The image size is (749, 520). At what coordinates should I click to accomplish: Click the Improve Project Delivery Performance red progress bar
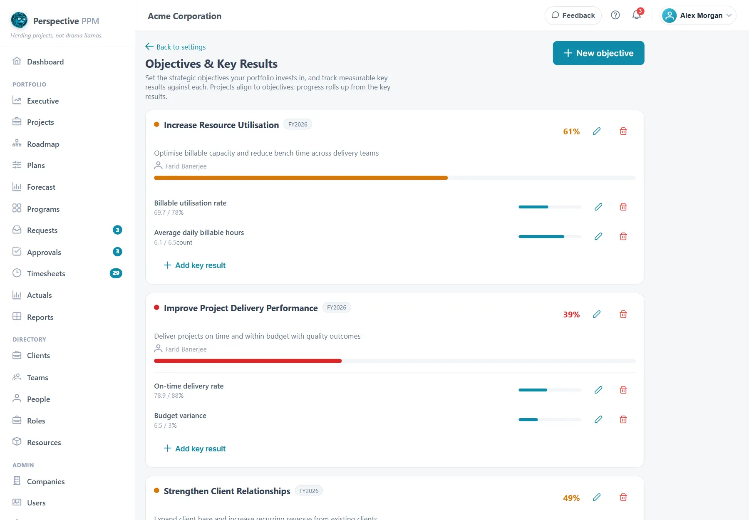point(394,361)
